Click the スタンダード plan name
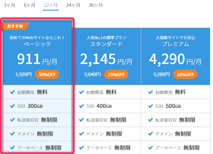The image size is (213, 154). 106,44
